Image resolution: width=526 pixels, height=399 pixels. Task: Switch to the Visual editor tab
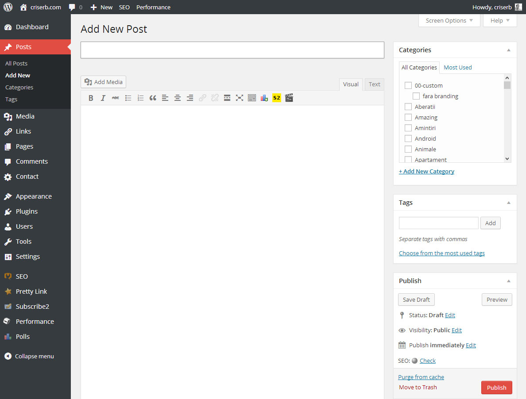click(x=351, y=84)
